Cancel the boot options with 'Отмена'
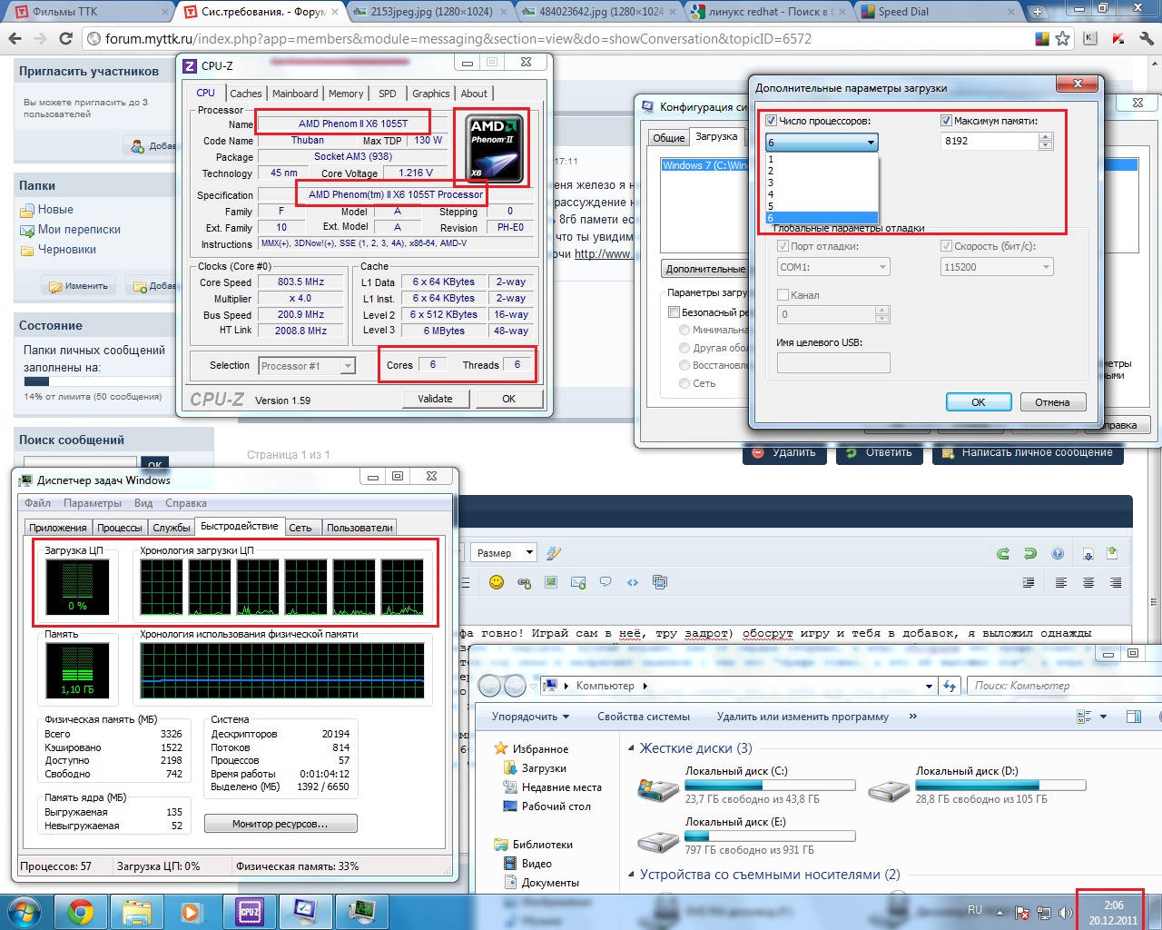1162x930 pixels. click(x=1052, y=402)
